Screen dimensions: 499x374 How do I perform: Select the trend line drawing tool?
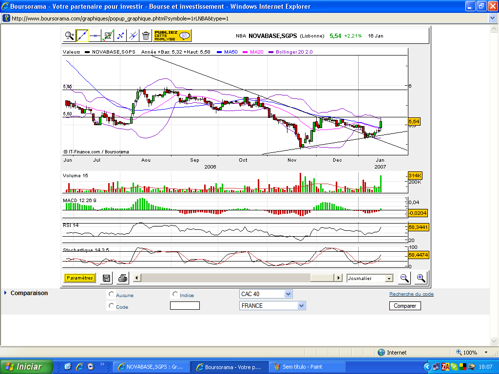[x=82, y=36]
